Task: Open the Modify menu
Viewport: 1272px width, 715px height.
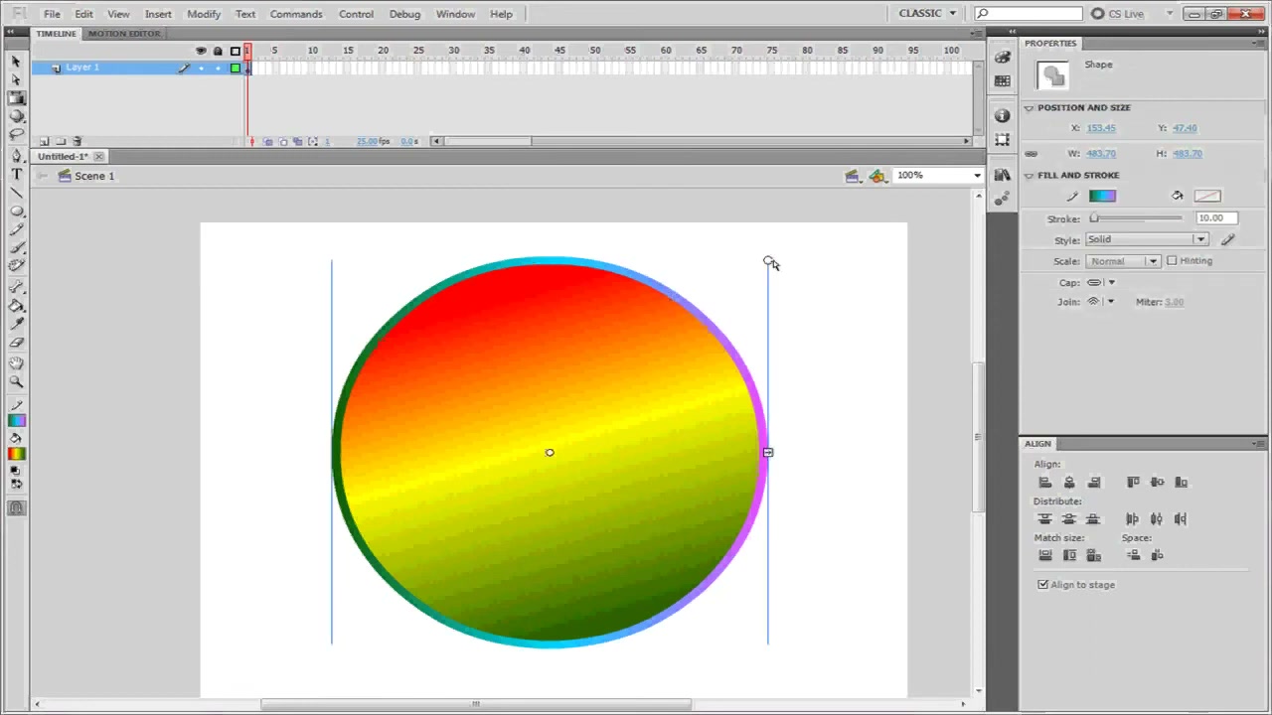Action: point(204,14)
